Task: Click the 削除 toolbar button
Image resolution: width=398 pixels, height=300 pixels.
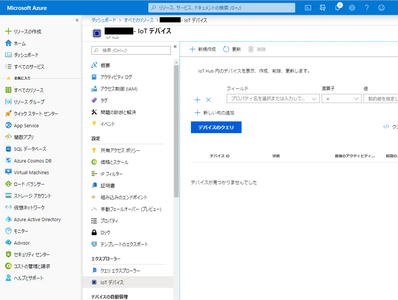Action: (x=257, y=49)
